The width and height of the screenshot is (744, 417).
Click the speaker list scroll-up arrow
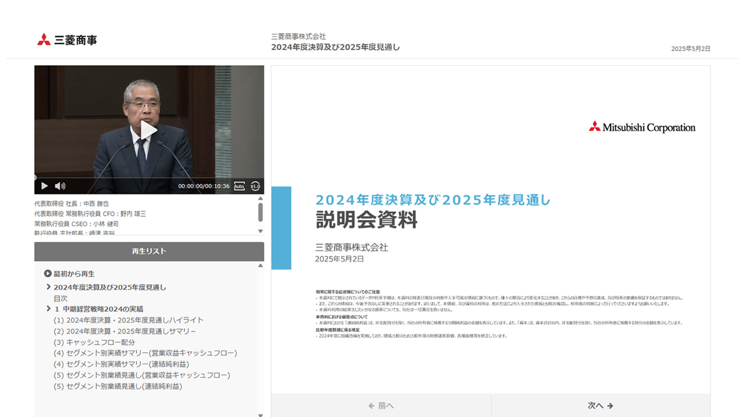click(x=260, y=198)
